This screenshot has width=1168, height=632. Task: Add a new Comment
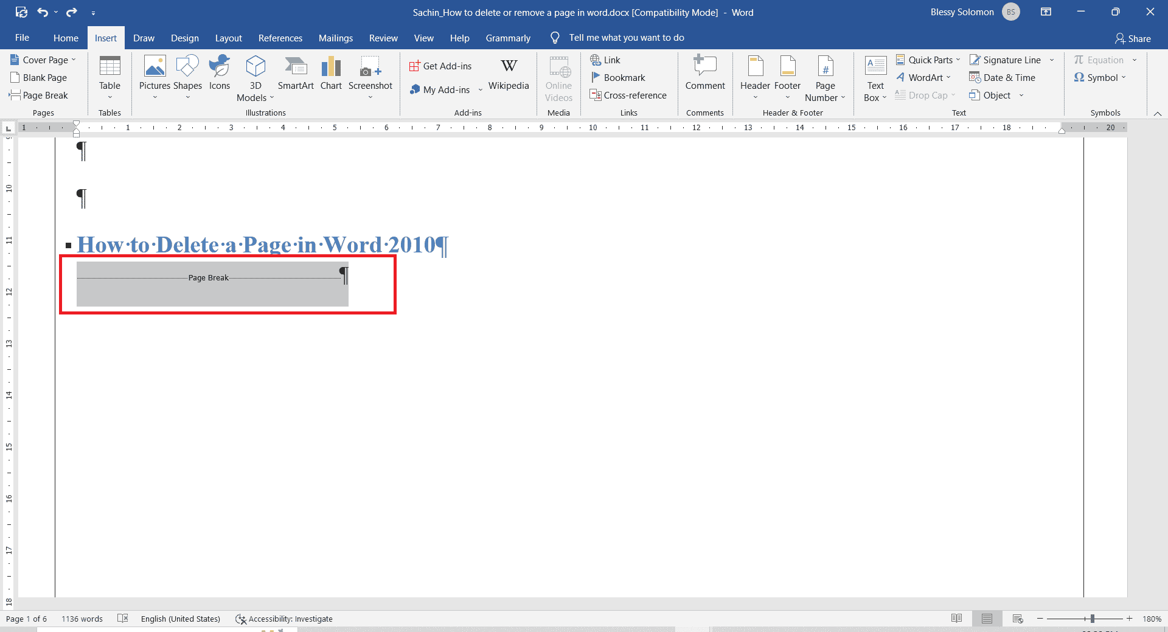point(705,73)
